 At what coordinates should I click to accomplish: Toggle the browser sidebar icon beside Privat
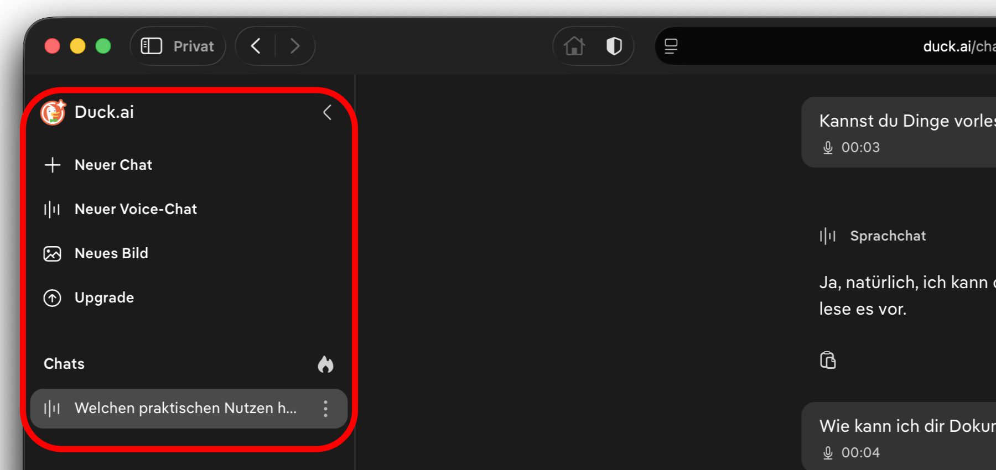(x=151, y=46)
